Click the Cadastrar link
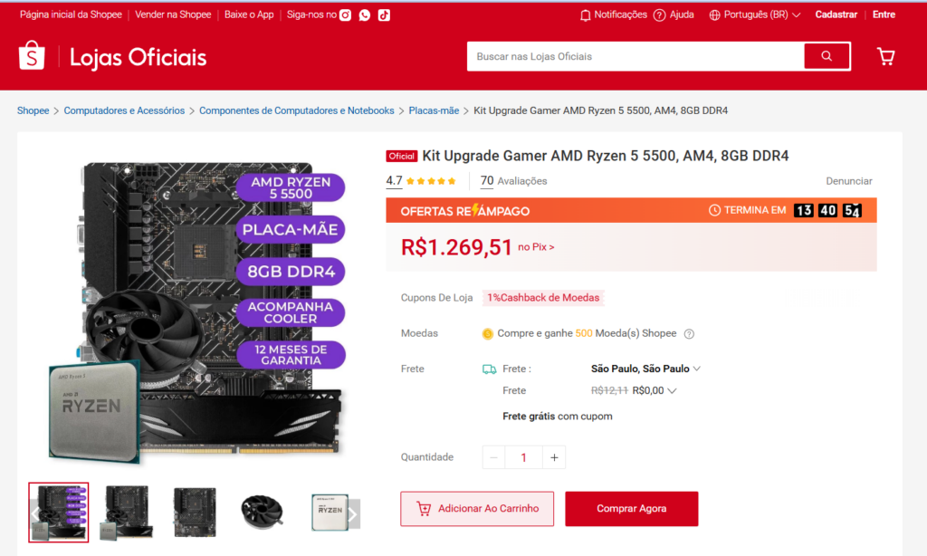 click(836, 14)
